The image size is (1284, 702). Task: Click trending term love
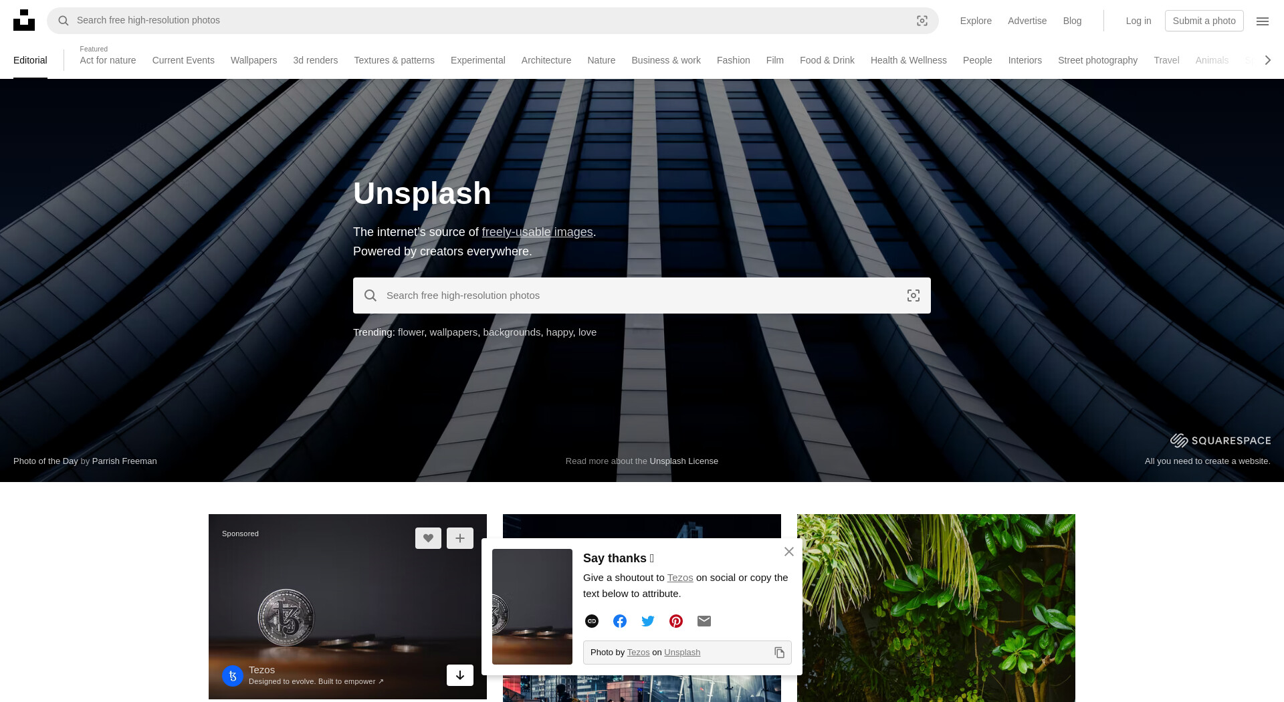(587, 332)
